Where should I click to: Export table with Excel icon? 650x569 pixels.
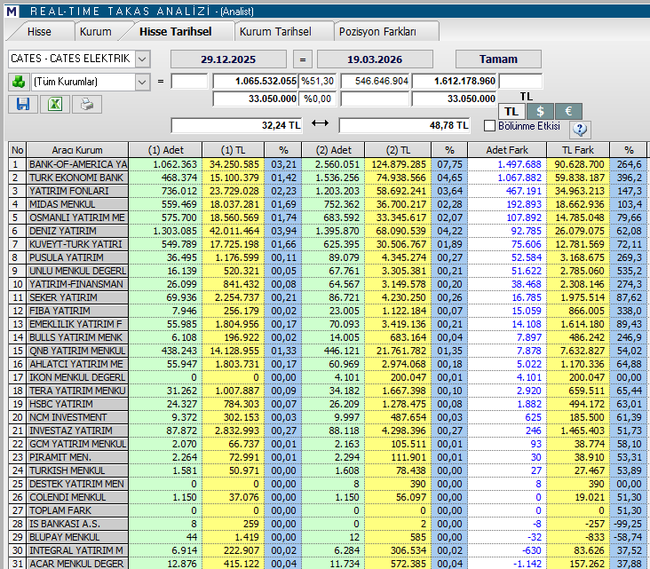(55, 104)
